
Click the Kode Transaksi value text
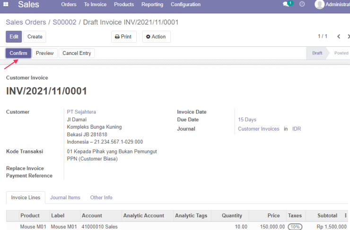pos(112,155)
